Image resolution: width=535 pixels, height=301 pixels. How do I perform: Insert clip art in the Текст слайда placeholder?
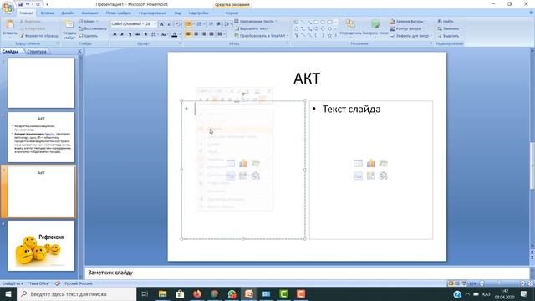pos(370,176)
